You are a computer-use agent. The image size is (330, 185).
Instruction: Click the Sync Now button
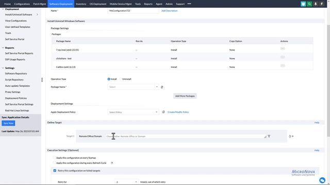[x=8, y=123]
